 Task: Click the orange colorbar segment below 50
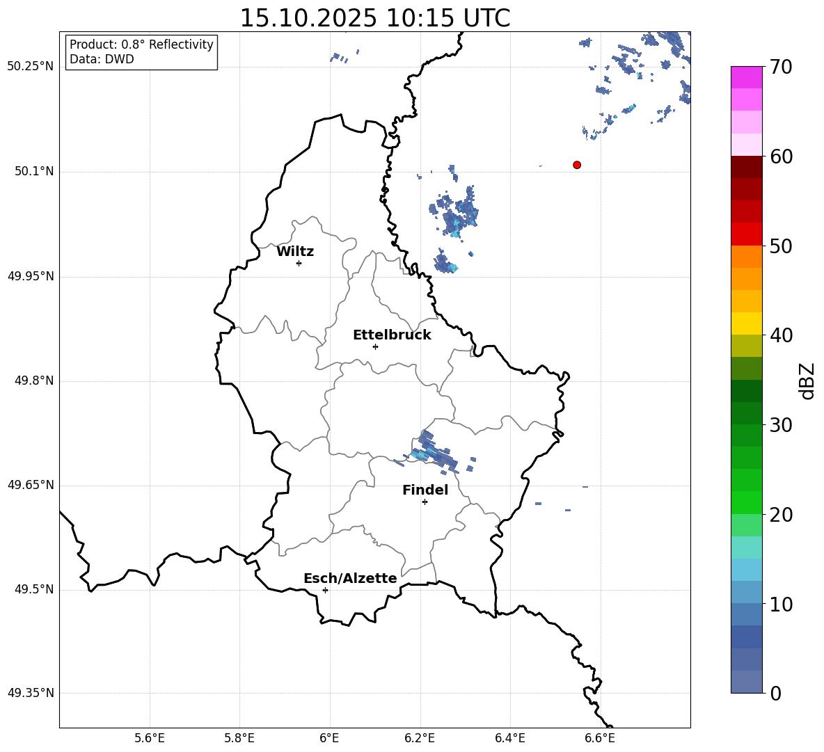pos(747,257)
